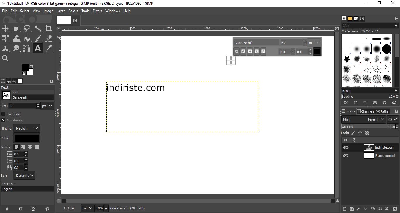Select the Eraser tool
The height and width of the screenshot is (213, 400).
pos(49,38)
